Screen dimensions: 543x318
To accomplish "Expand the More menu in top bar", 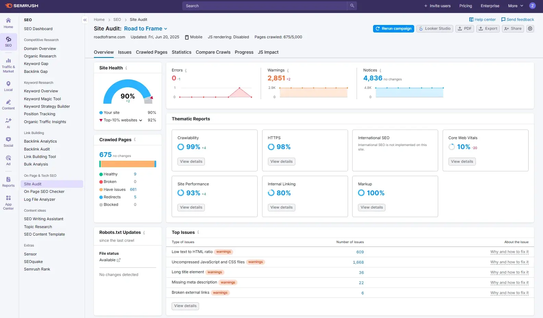I will tap(516, 6).
